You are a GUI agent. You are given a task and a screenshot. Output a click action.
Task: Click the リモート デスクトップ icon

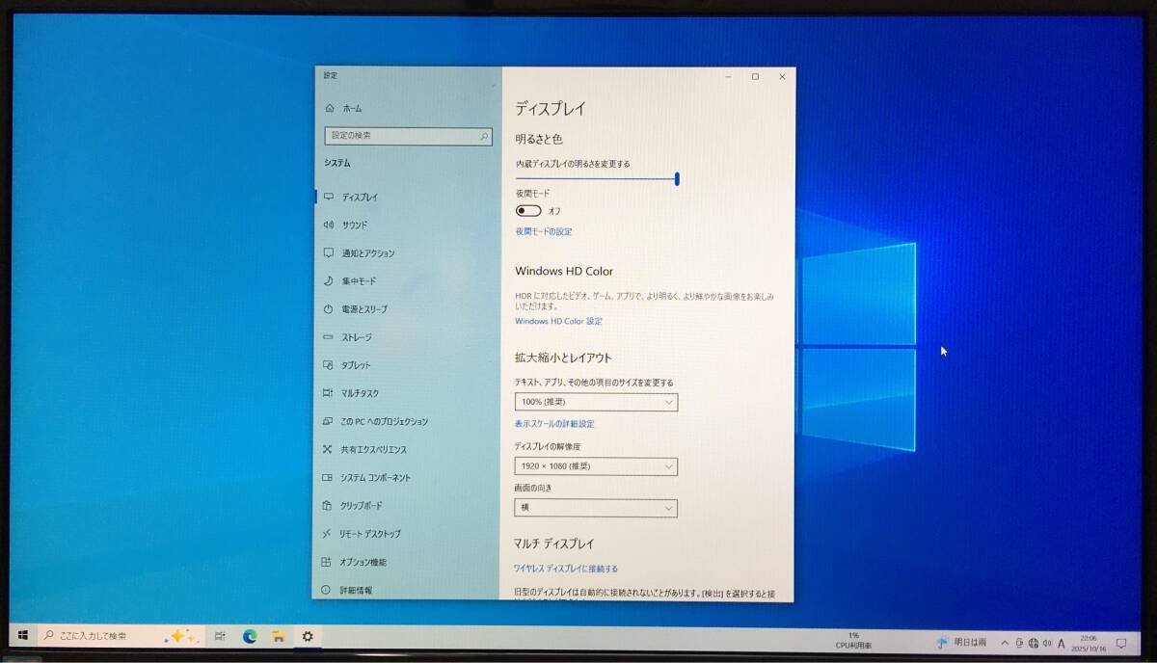coord(328,534)
